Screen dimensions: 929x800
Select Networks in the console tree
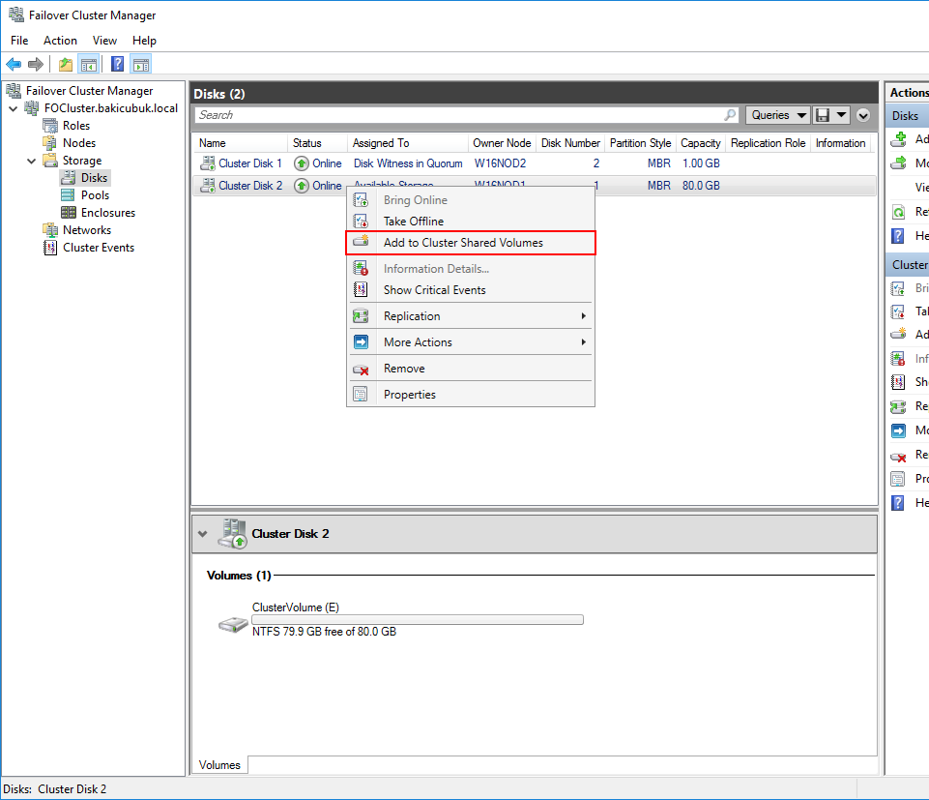pos(86,230)
